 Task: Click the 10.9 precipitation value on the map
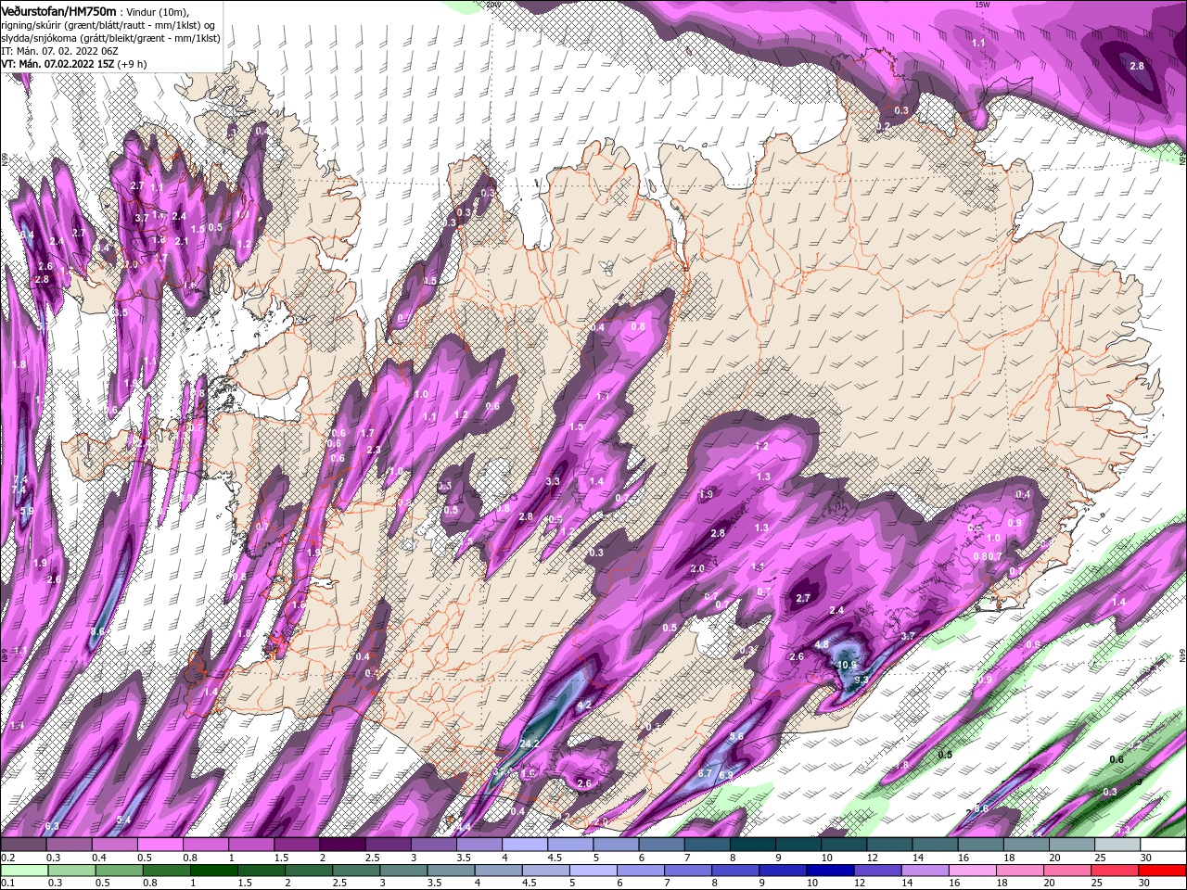click(847, 665)
